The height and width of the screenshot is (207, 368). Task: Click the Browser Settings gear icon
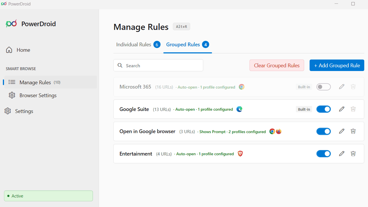pos(12,95)
